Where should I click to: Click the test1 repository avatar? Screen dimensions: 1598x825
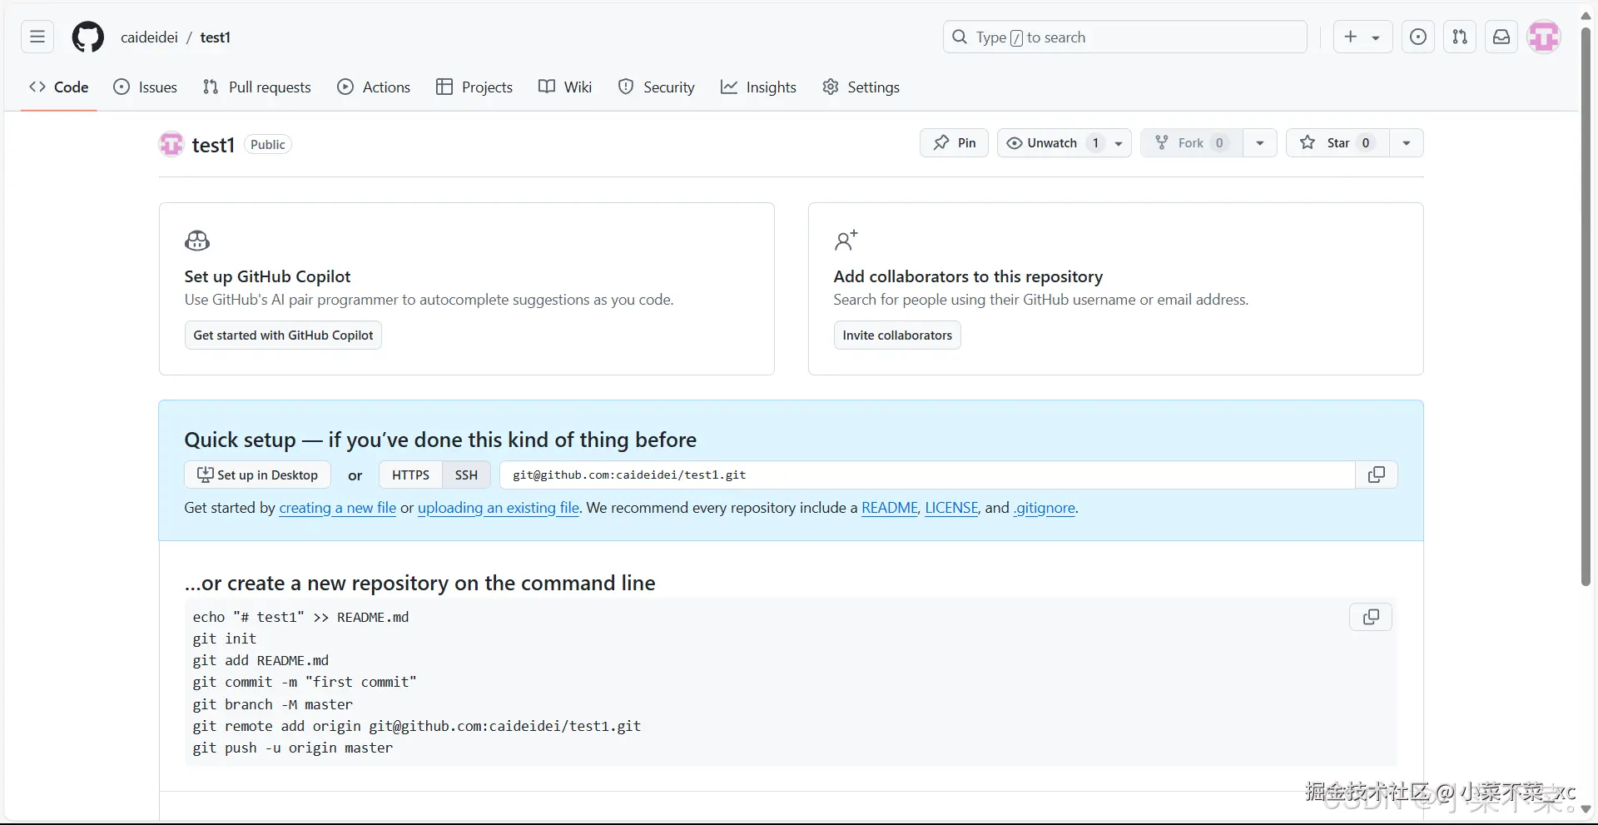tap(171, 144)
